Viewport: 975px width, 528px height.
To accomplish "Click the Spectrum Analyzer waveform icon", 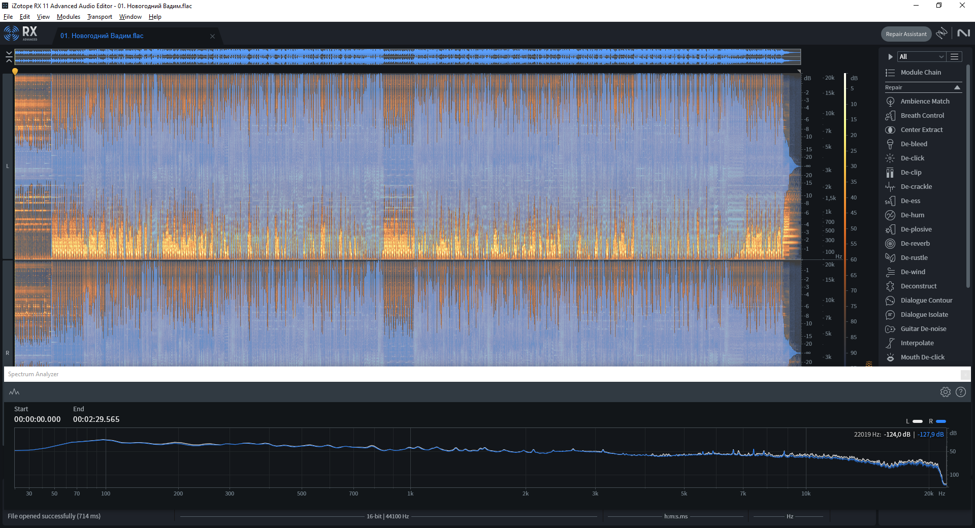I will pos(14,392).
